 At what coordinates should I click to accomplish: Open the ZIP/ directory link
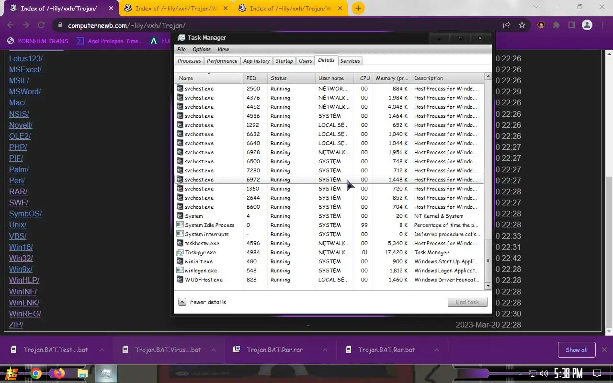point(16,325)
